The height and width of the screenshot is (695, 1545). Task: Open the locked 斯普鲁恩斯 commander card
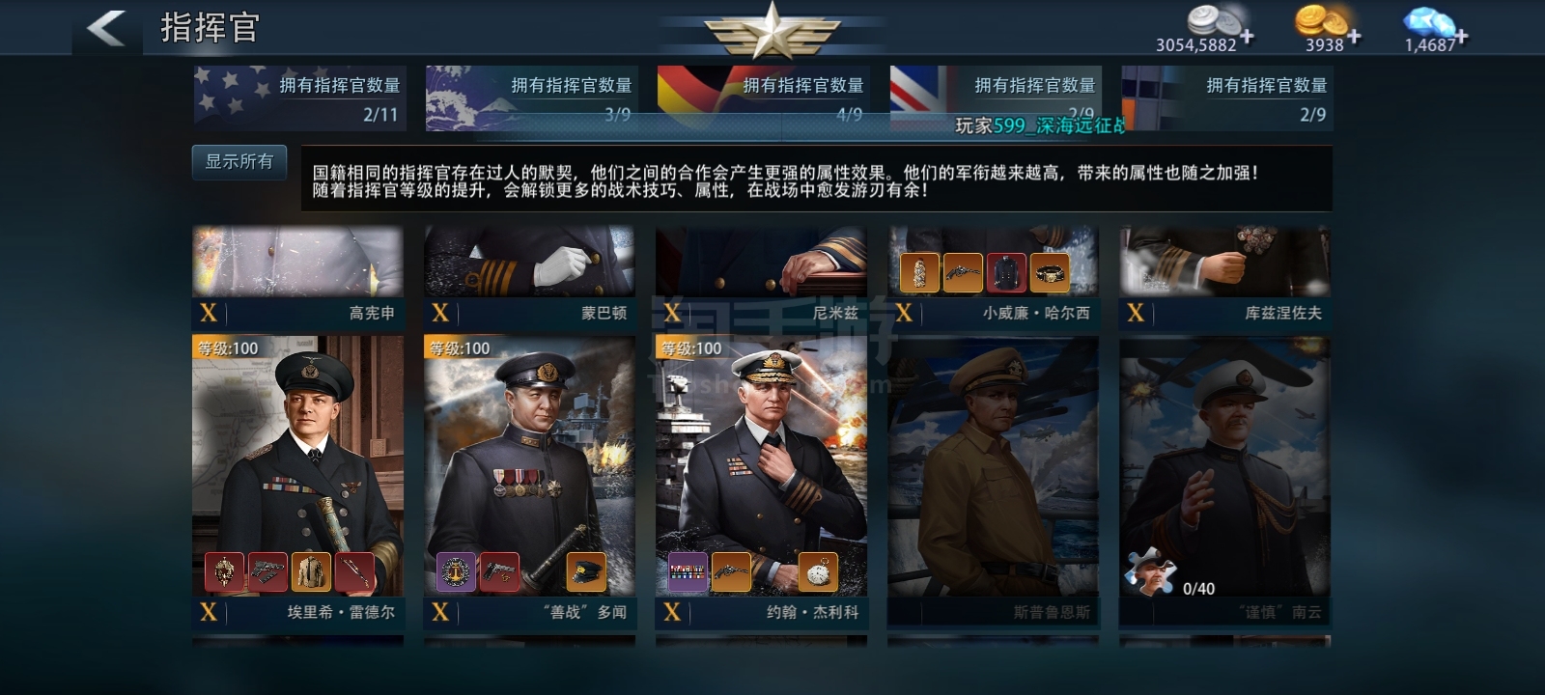coord(993,480)
